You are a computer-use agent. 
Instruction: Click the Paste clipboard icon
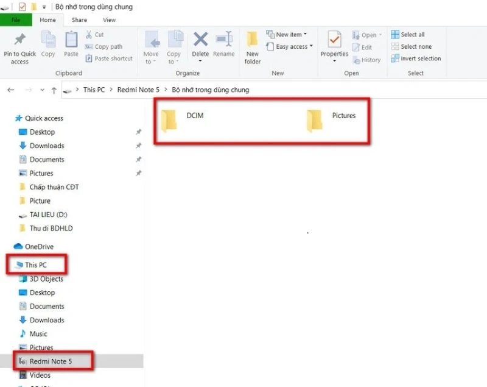click(x=71, y=40)
